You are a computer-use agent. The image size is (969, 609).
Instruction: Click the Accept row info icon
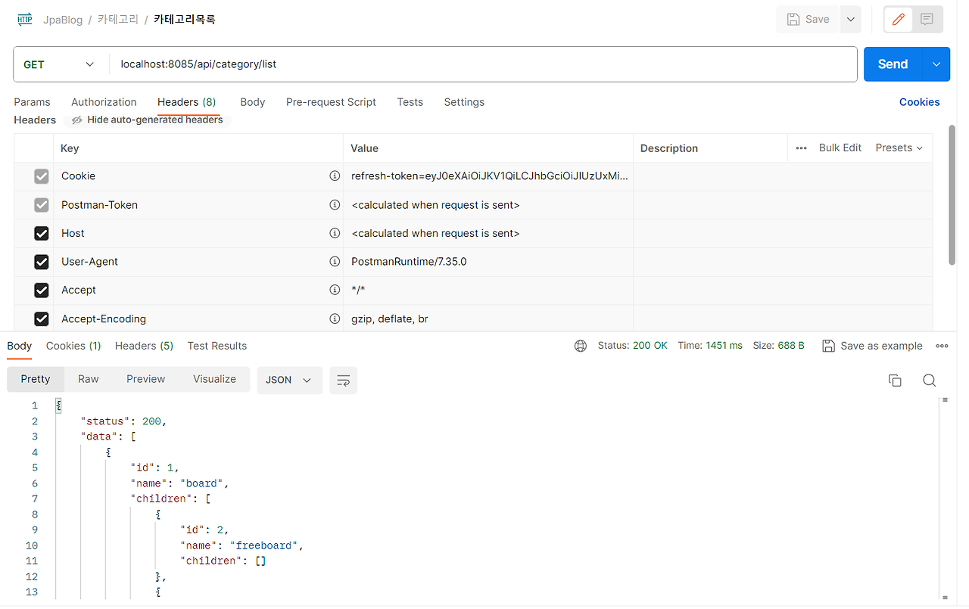tap(335, 290)
